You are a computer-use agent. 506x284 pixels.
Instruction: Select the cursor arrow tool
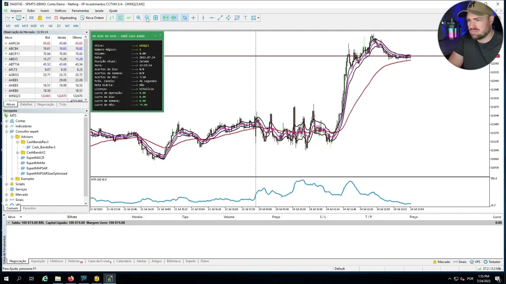pyautogui.click(x=185, y=18)
